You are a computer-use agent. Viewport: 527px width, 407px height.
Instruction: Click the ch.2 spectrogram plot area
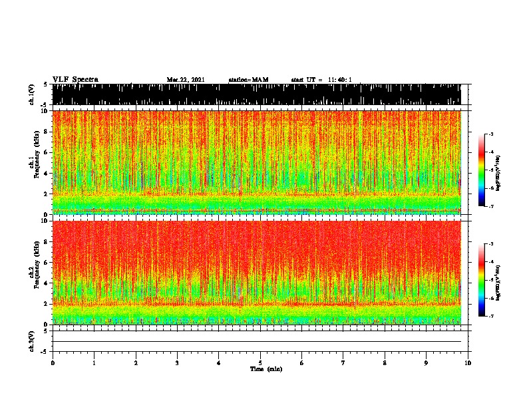pyautogui.click(x=256, y=273)
